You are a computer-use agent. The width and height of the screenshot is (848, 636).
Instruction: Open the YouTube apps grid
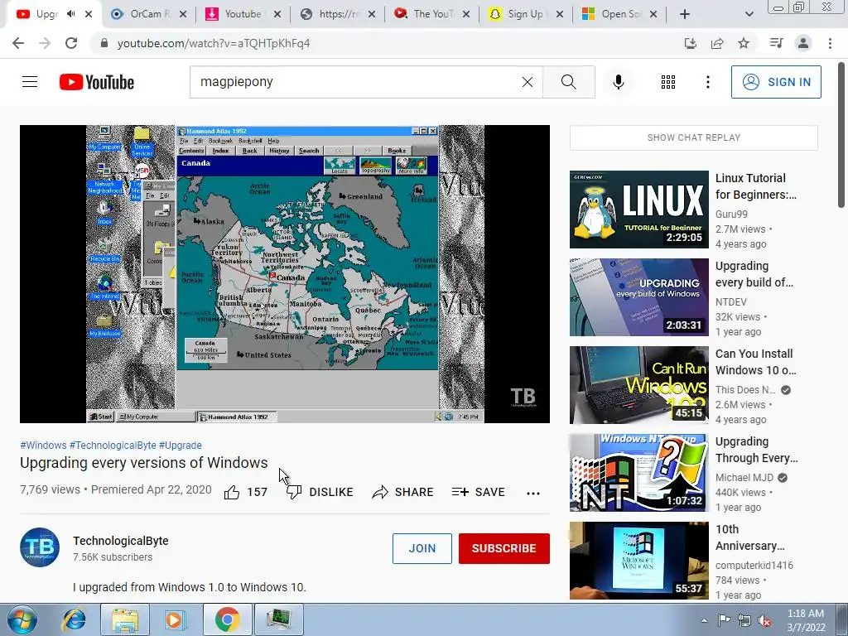point(668,82)
